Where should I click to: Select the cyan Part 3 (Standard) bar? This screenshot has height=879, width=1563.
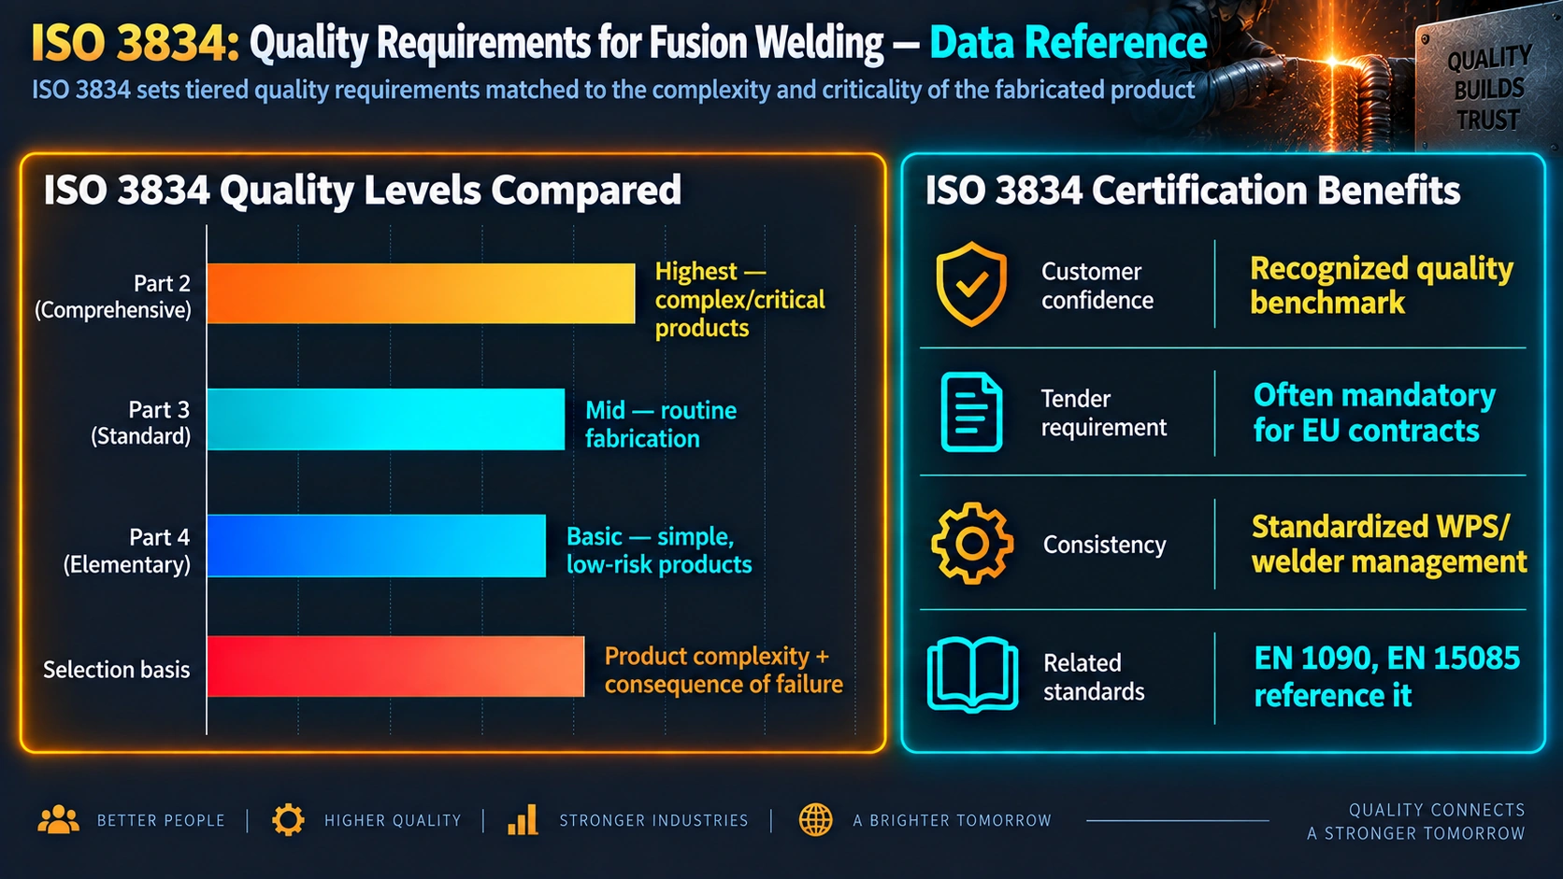tap(386, 419)
